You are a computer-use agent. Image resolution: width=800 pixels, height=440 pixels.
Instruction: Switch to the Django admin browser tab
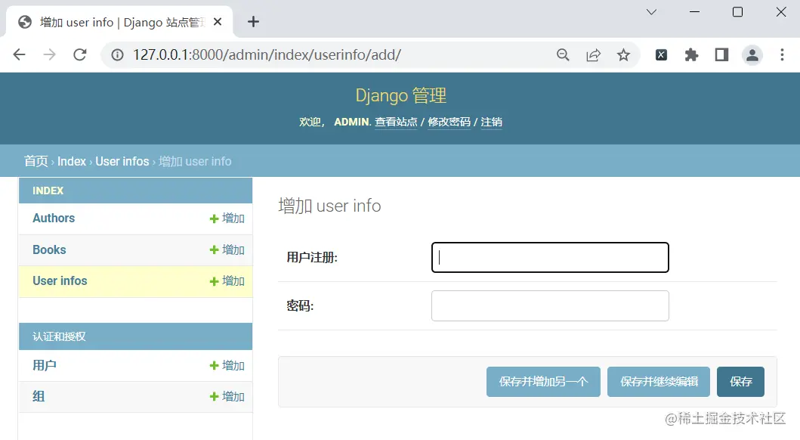point(113,22)
